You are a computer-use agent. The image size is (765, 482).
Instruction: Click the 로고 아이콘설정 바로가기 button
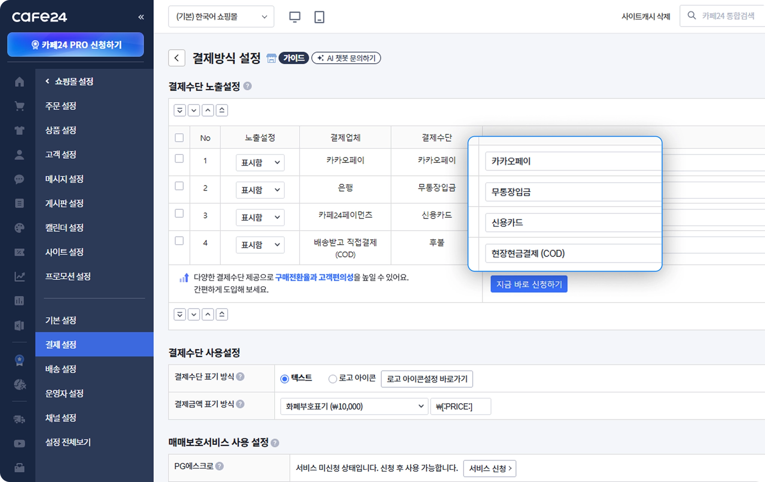427,379
